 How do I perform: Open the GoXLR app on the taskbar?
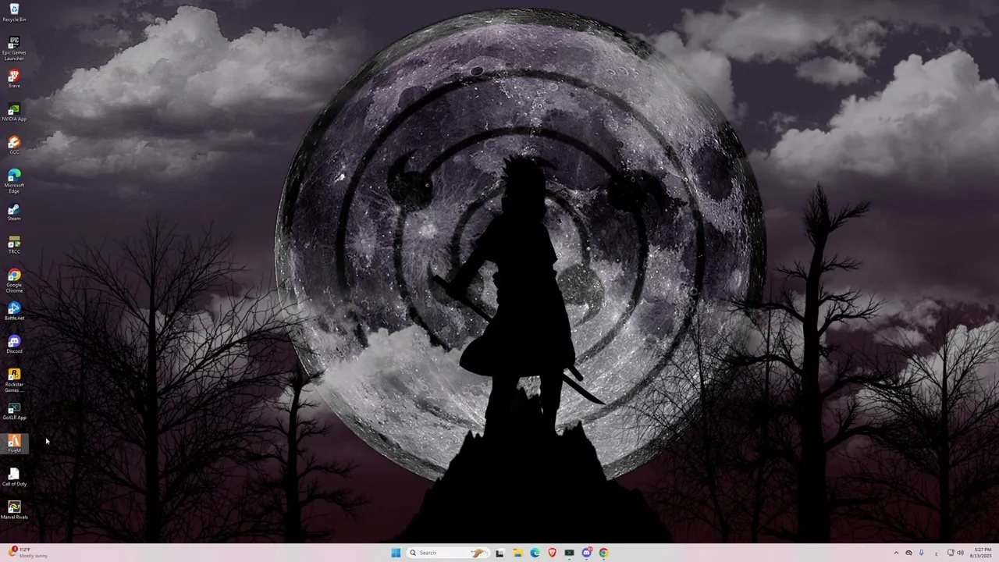[x=569, y=553]
